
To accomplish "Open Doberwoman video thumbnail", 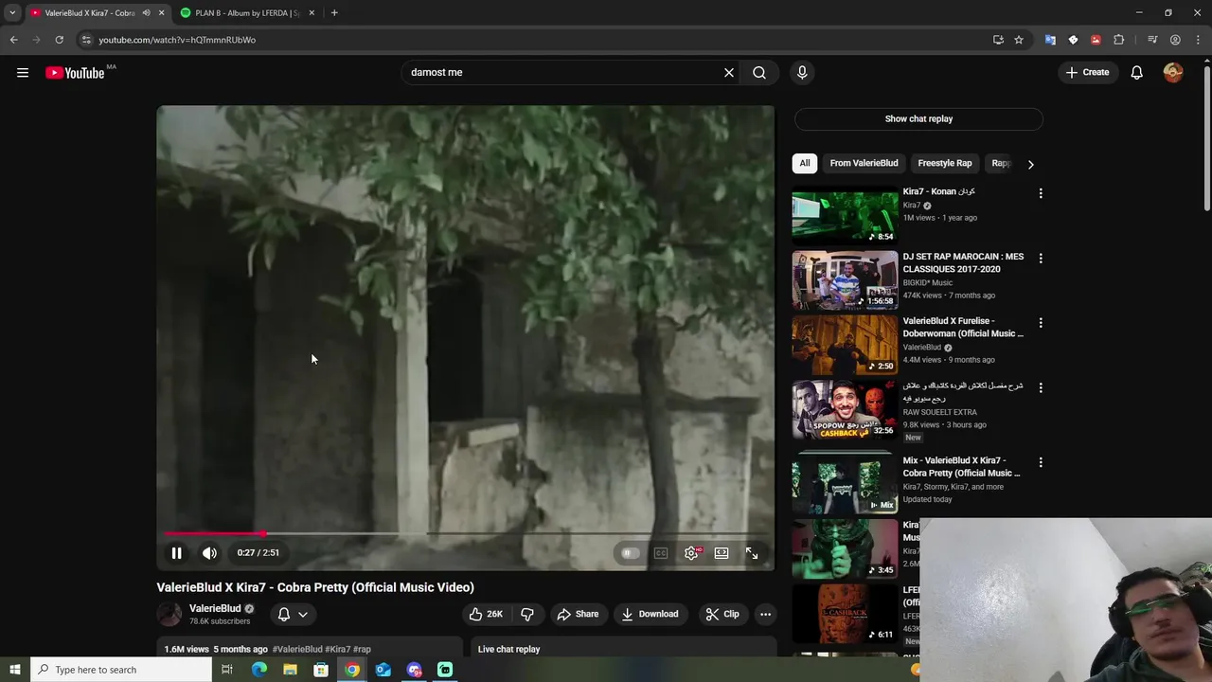I will point(845,344).
